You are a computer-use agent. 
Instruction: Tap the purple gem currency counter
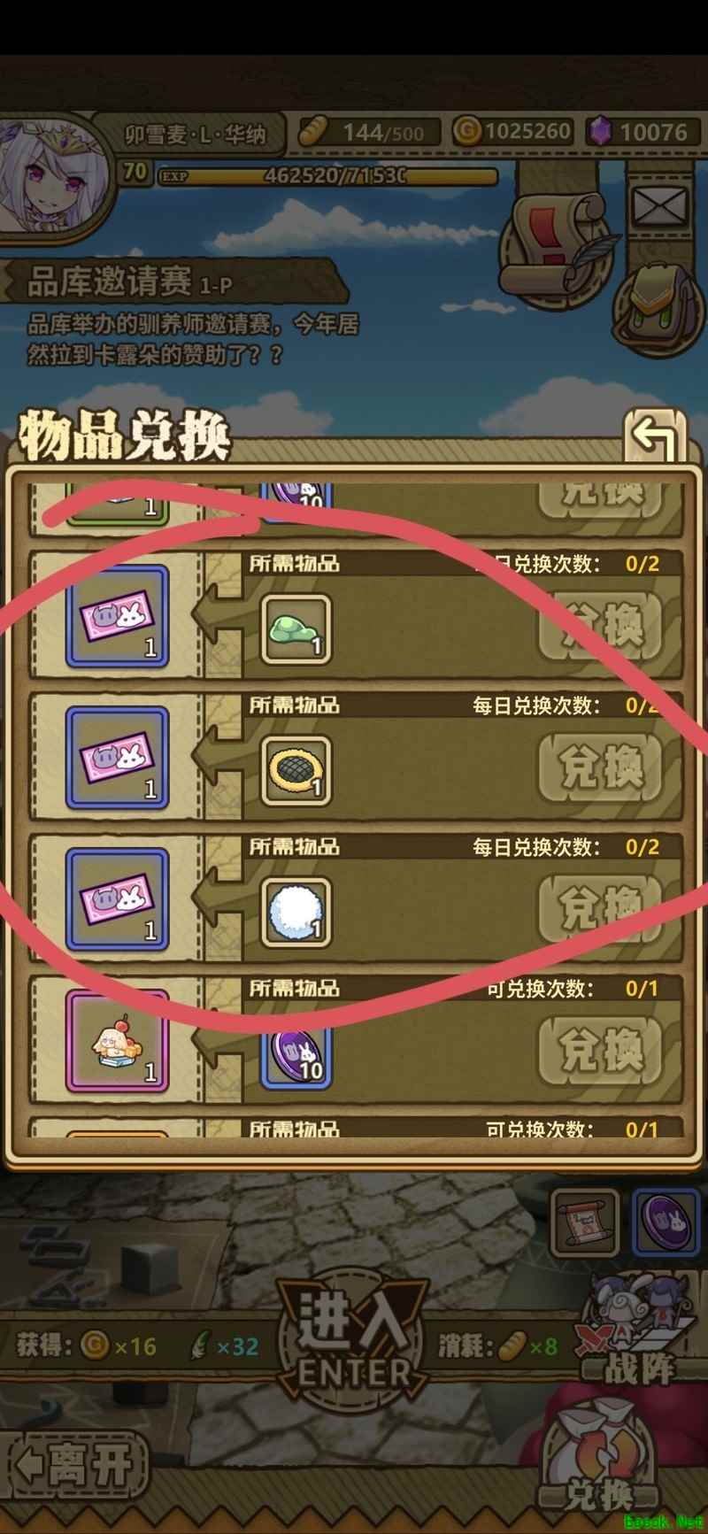coord(639,132)
